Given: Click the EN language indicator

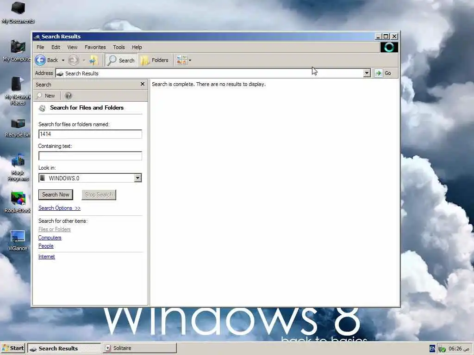Looking at the screenshot, I should pyautogui.click(x=432, y=349).
